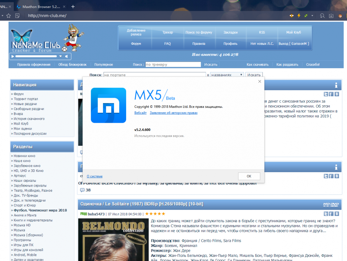Open the 'названиях' search scope dropdown
Viewport: 347px width, 261px height.
(227, 75)
